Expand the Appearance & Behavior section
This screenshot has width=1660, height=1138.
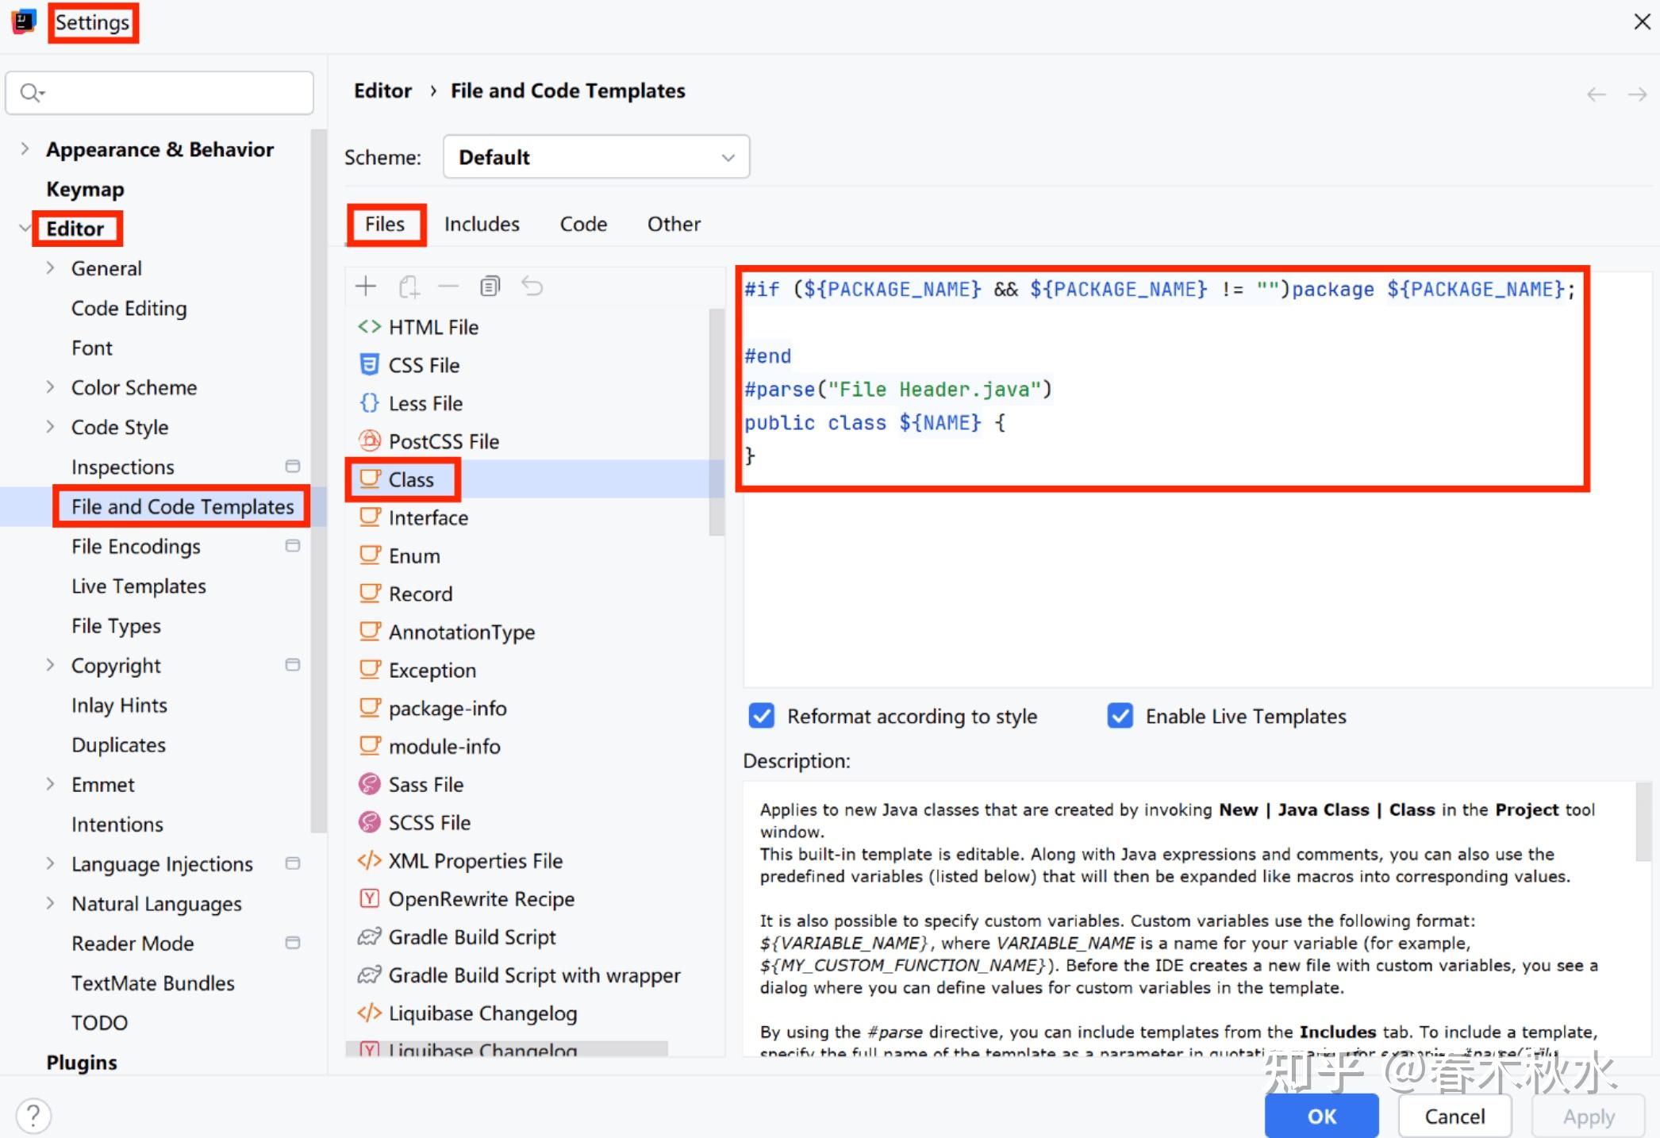[x=25, y=149]
